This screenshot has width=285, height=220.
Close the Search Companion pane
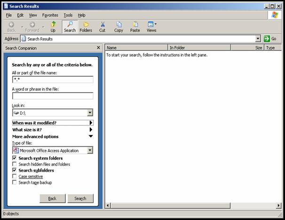click(98, 48)
